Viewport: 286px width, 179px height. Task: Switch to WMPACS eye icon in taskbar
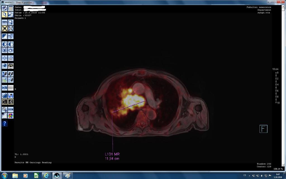pyautogui.click(x=57, y=176)
